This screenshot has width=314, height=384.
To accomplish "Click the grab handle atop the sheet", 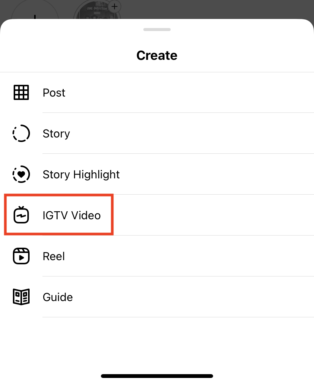I will coord(157,29).
